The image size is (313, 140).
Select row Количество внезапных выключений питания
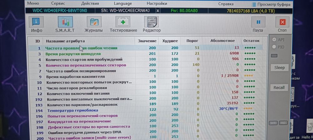tap(145, 99)
